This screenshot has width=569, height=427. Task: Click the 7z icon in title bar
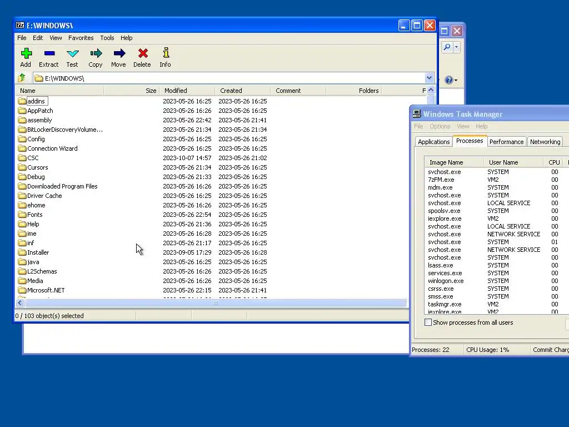[20, 26]
